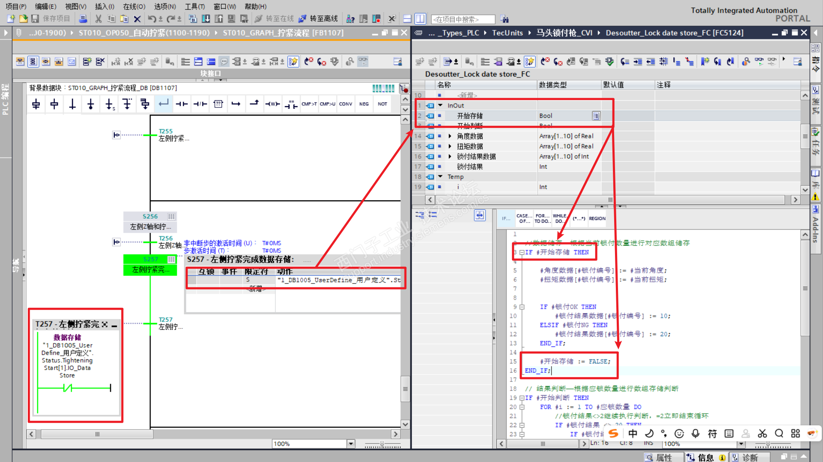
Task: Open the 选项(N) menu
Action: [x=165, y=6]
